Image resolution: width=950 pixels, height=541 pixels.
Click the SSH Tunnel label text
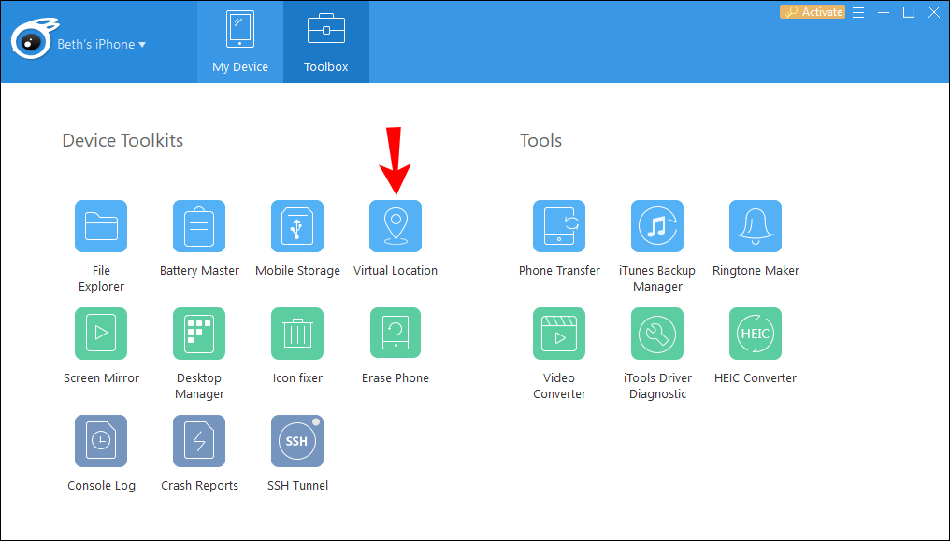pyautogui.click(x=297, y=485)
